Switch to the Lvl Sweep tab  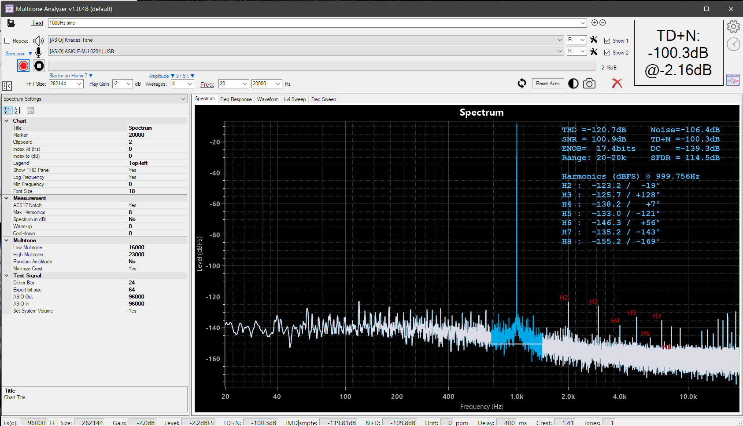pyautogui.click(x=295, y=99)
